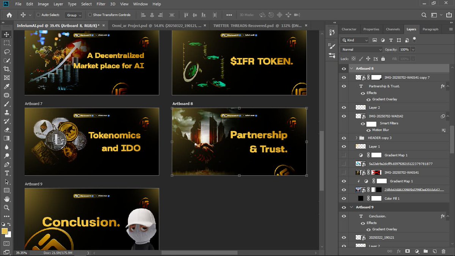This screenshot has width=455, height=256.
Task: Collapse the Artboard 8 group
Action: pos(351,69)
